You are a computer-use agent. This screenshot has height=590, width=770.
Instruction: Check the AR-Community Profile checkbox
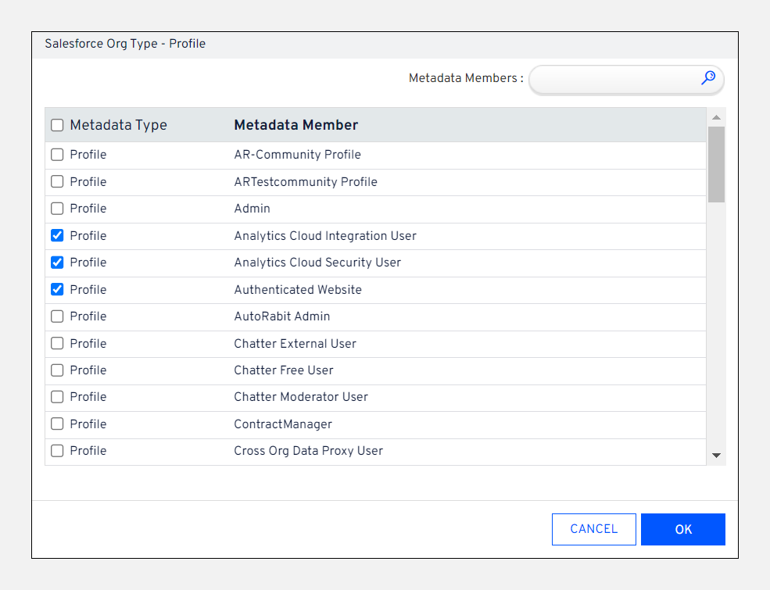point(57,155)
